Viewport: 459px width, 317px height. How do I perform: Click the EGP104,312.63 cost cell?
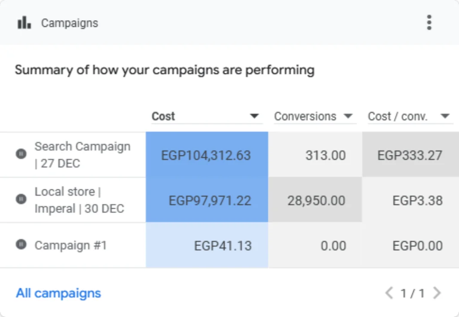207,154
